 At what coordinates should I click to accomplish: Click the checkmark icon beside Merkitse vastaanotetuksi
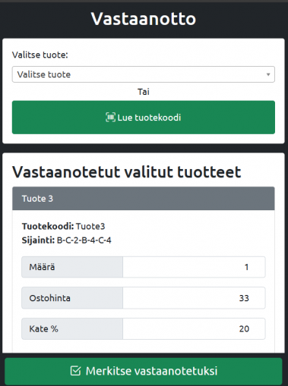(75, 371)
